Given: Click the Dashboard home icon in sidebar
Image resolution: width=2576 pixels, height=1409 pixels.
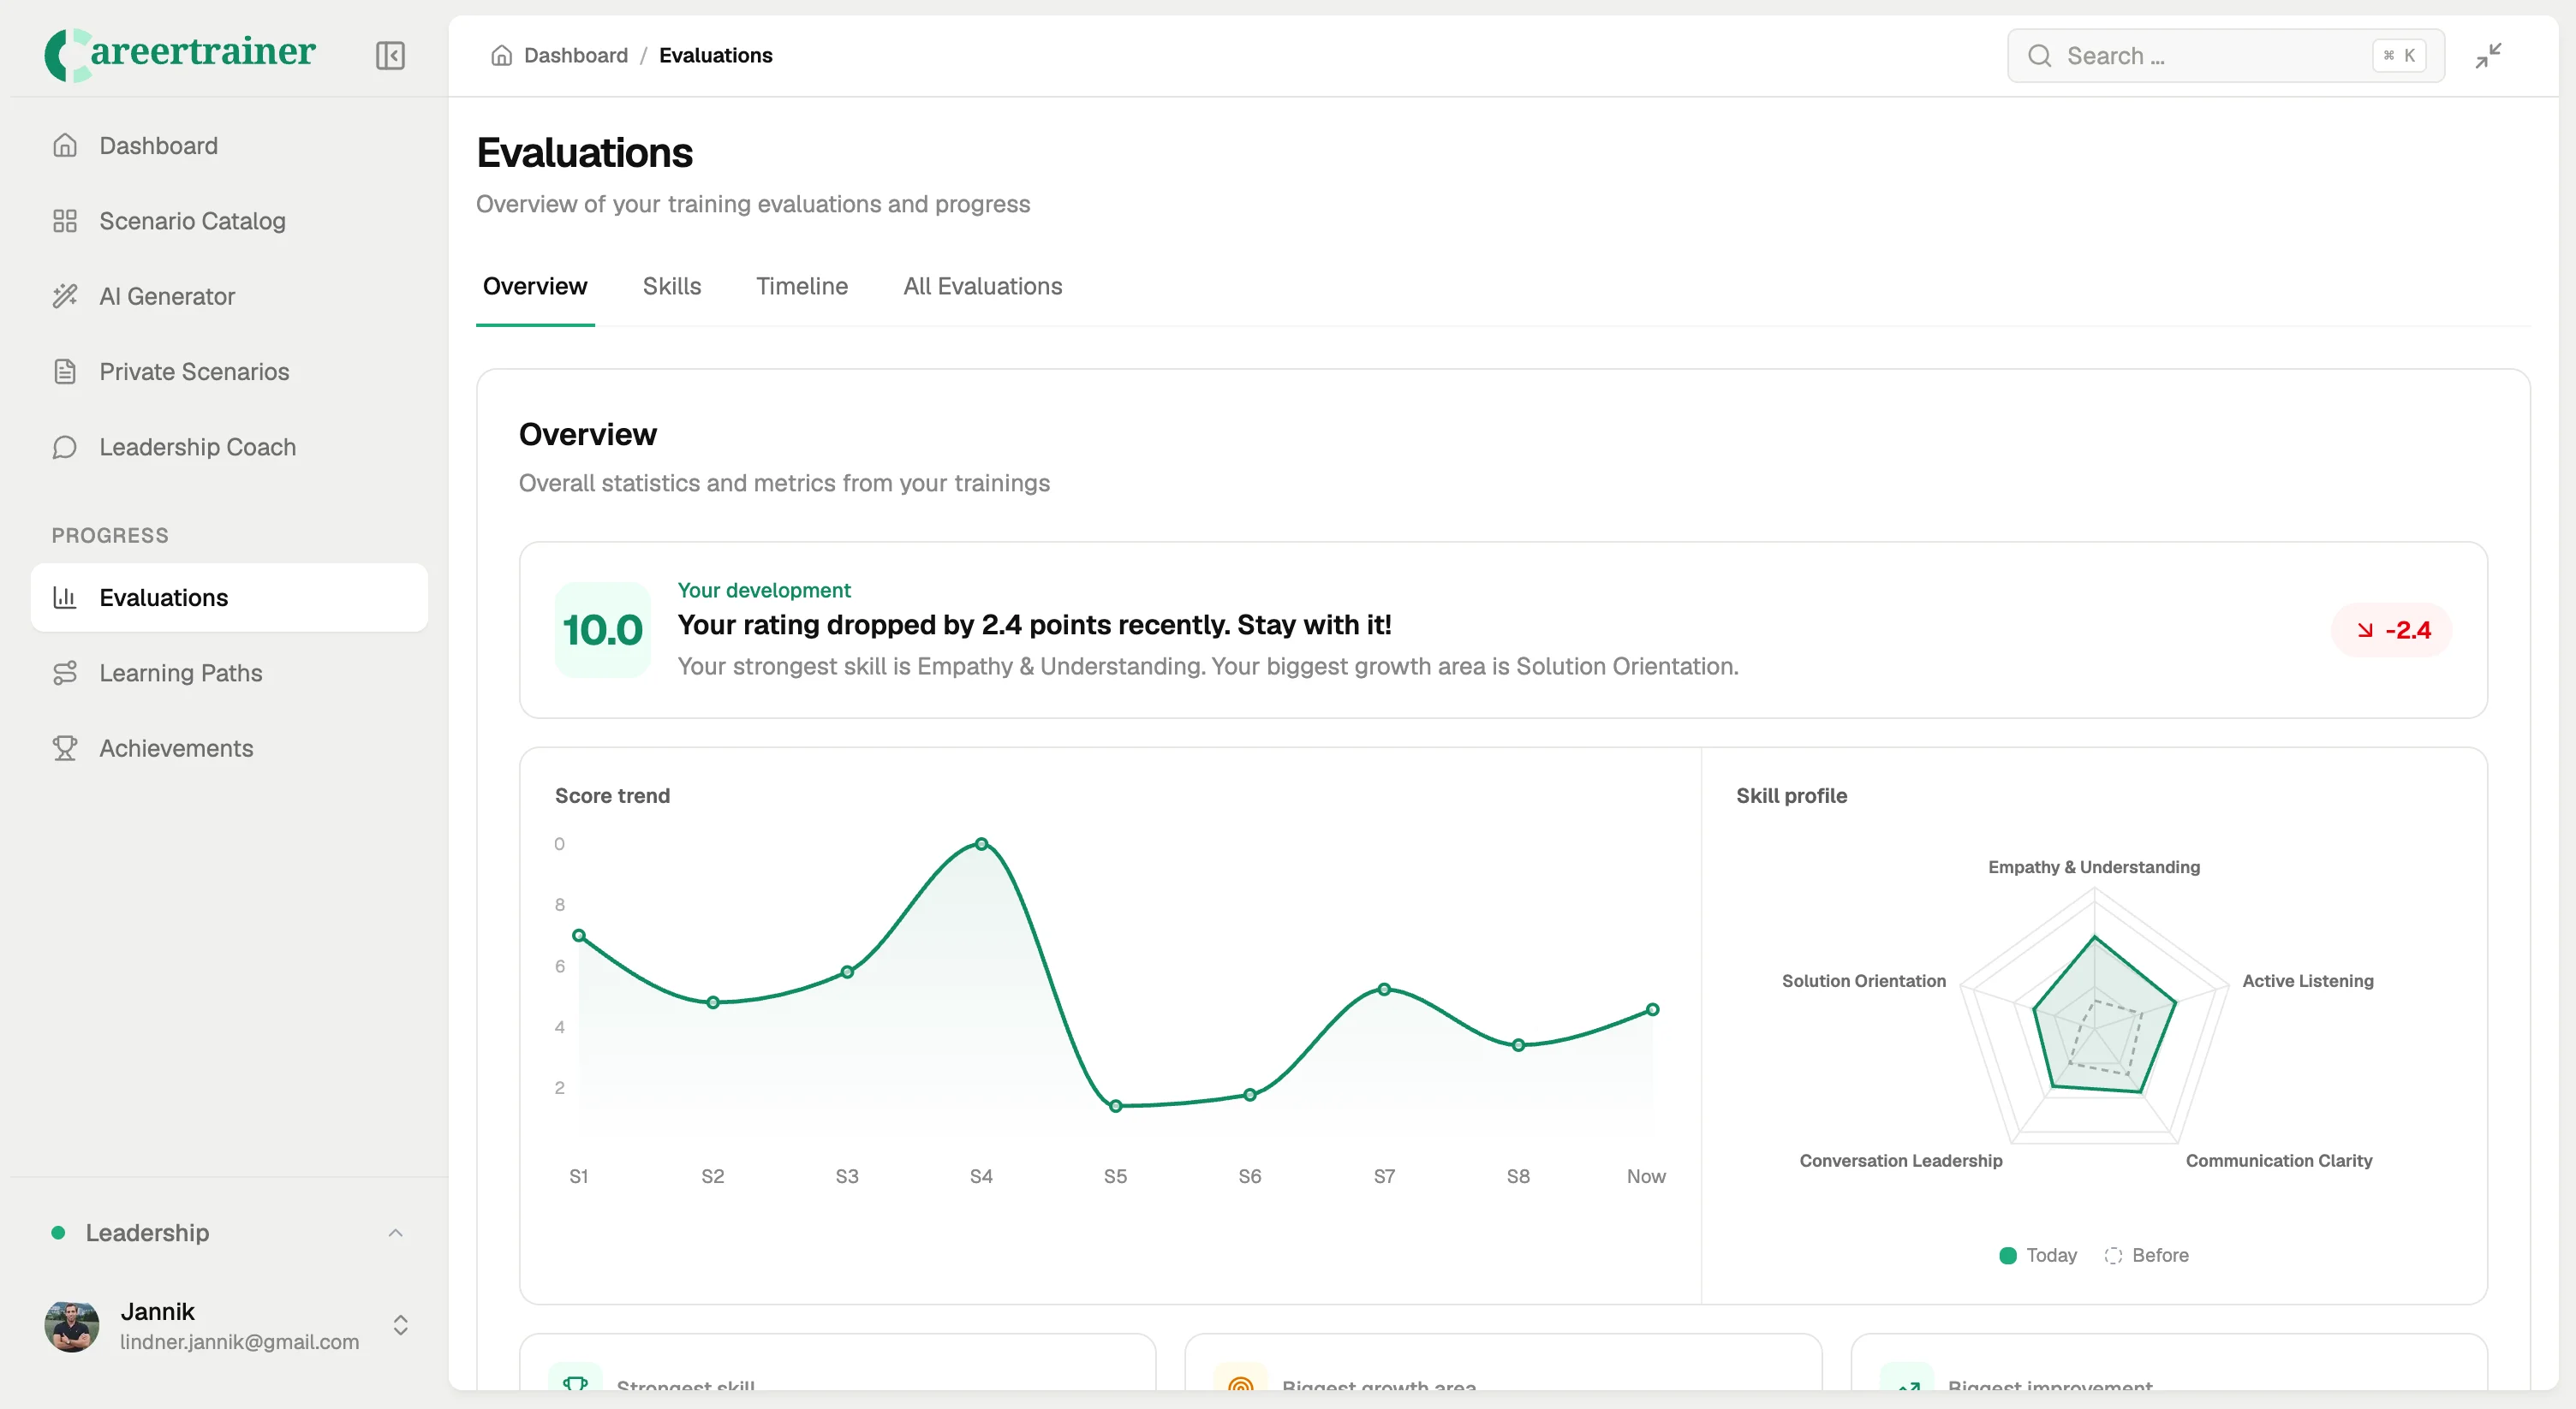Looking at the screenshot, I should [65, 146].
